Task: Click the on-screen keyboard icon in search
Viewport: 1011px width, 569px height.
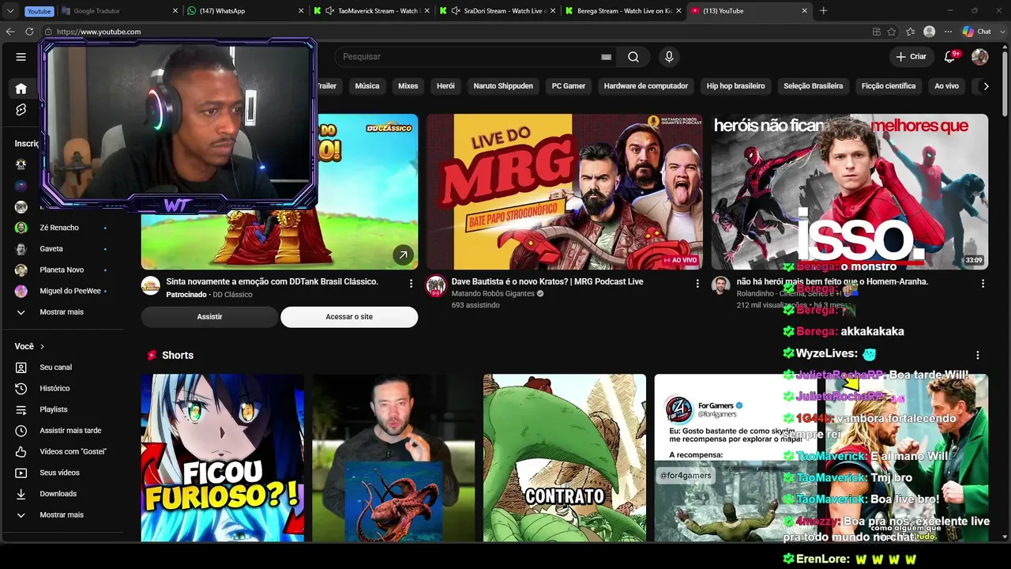Action: pos(606,57)
